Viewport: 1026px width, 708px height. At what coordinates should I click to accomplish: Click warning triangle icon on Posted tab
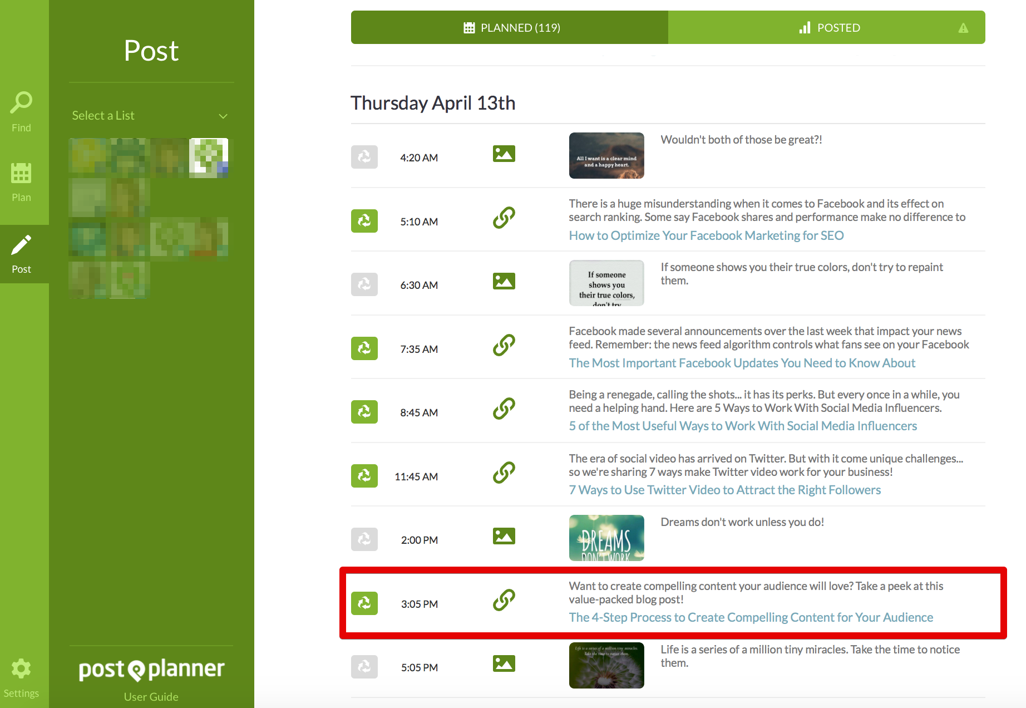(963, 28)
